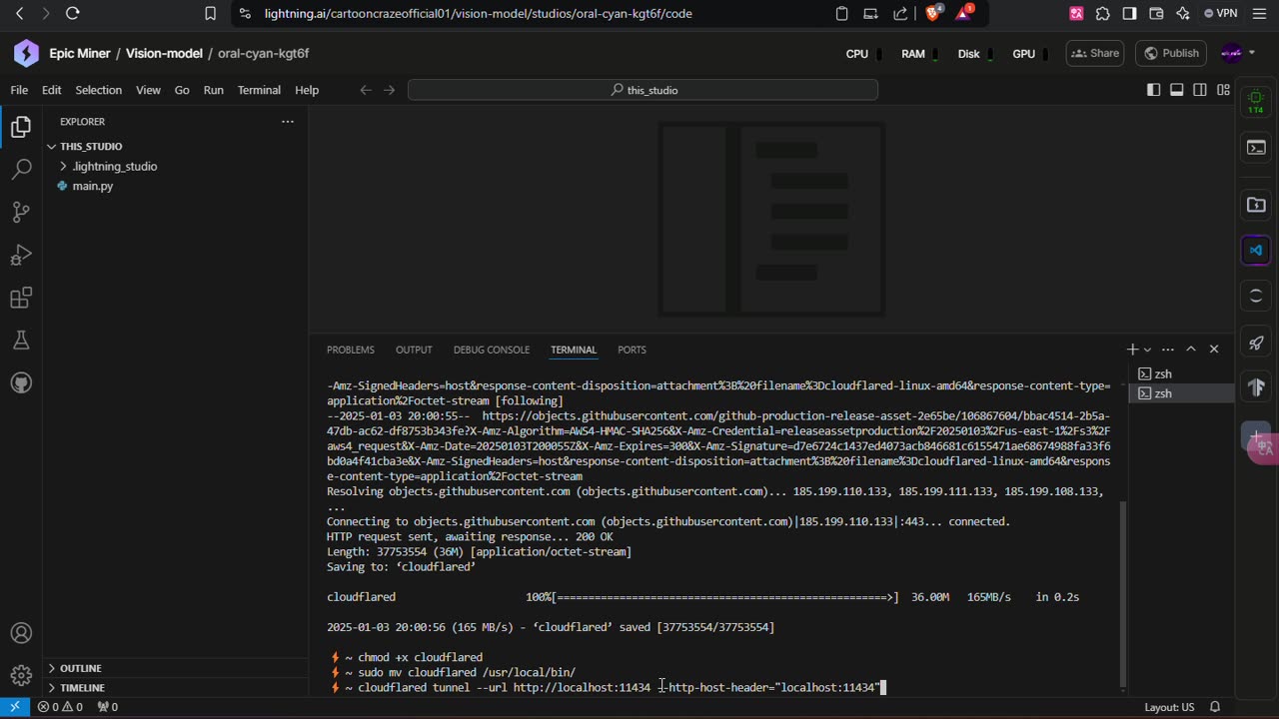Open the Terminal app in right sidebar
1279x719 pixels.
[x=1256, y=148]
